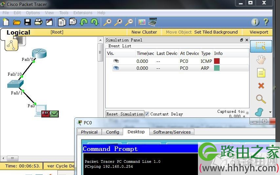280x175 pixels.
Task: Click the navigation cluster icon under Logical
Action: pyautogui.click(x=11, y=45)
